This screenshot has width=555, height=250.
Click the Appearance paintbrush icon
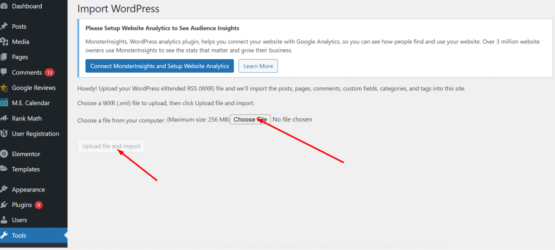(4, 190)
